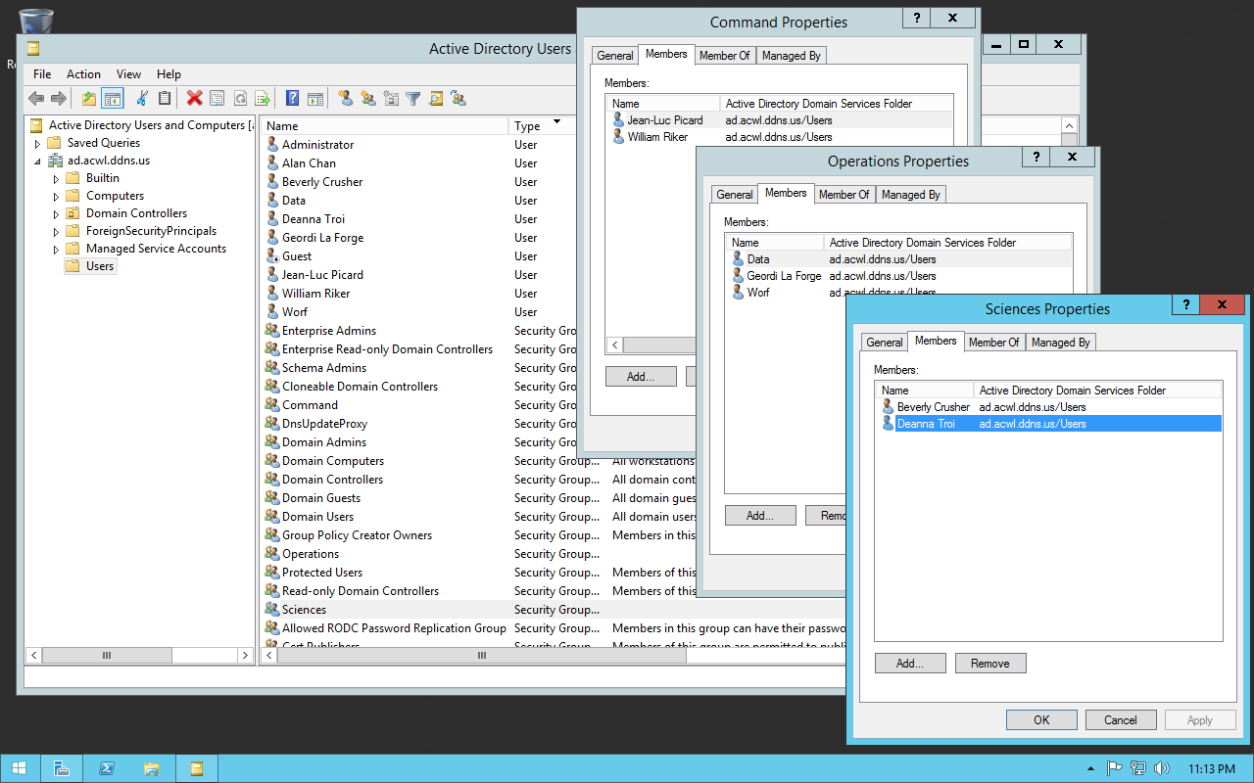
Task: Open filter options with the funnel icon
Action: coord(414,98)
